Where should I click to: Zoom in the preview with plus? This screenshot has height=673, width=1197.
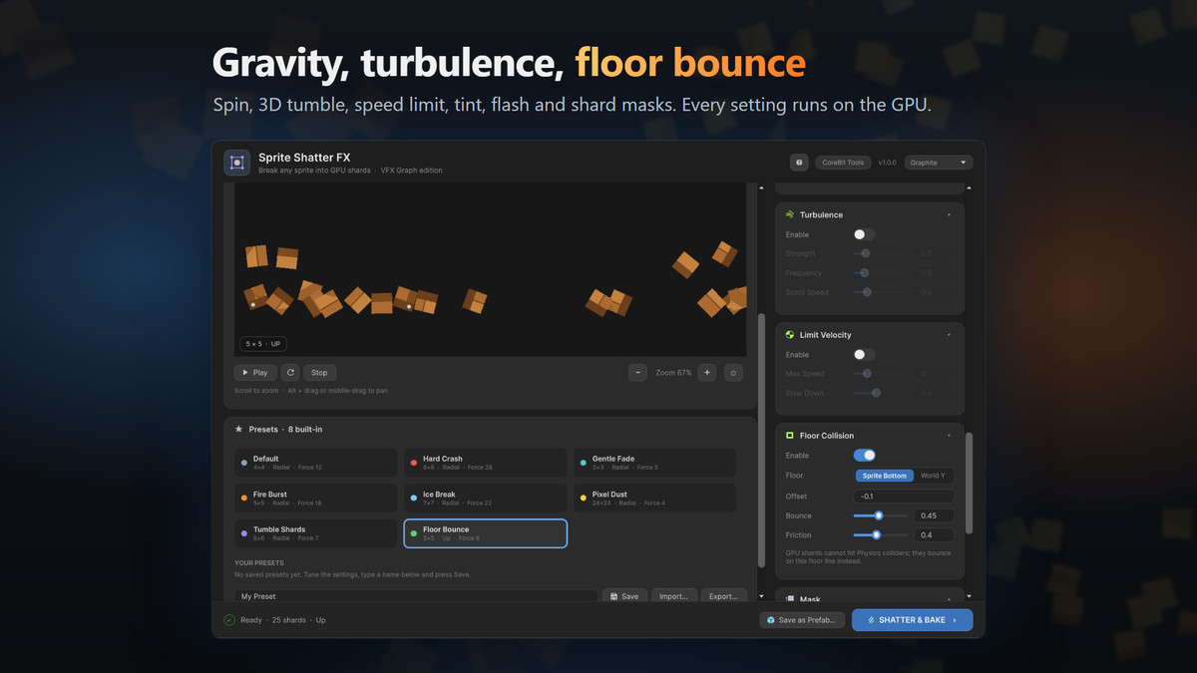(x=707, y=373)
